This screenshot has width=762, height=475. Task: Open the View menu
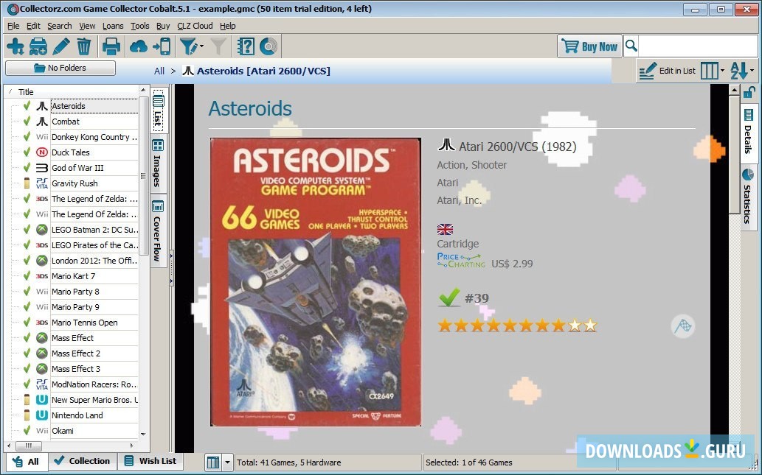[x=88, y=26]
